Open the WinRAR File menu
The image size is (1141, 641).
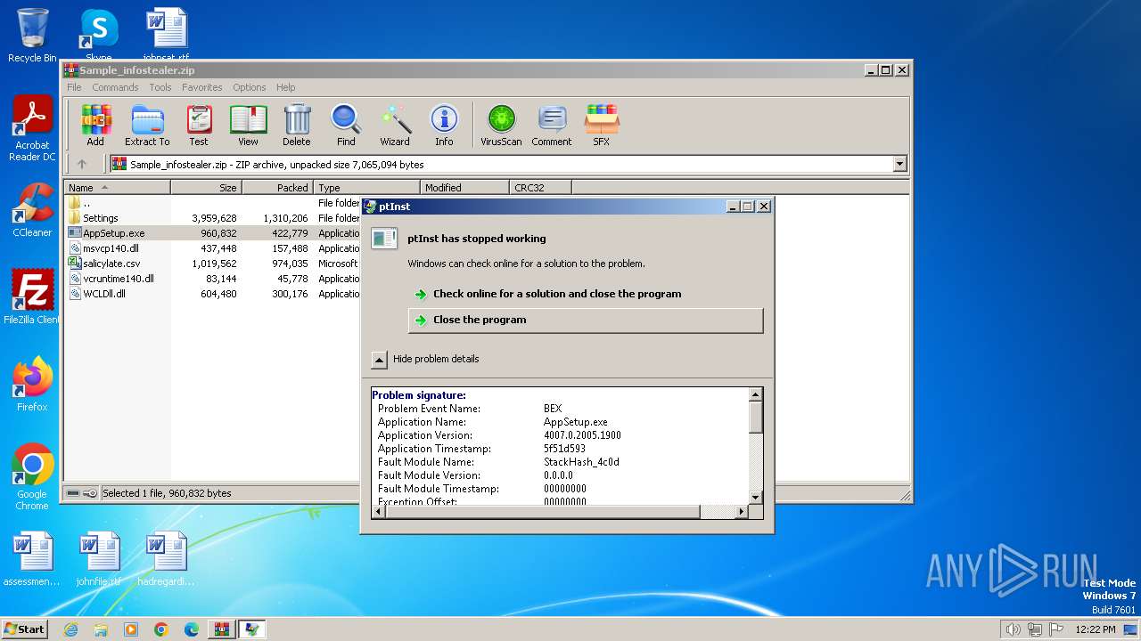click(x=74, y=87)
